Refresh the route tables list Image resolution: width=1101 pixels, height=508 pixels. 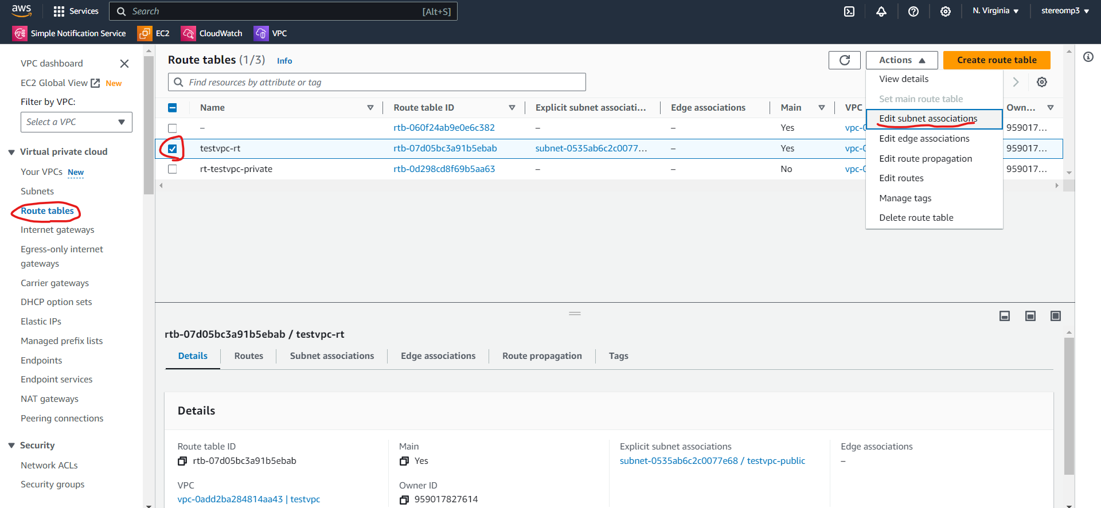click(845, 60)
